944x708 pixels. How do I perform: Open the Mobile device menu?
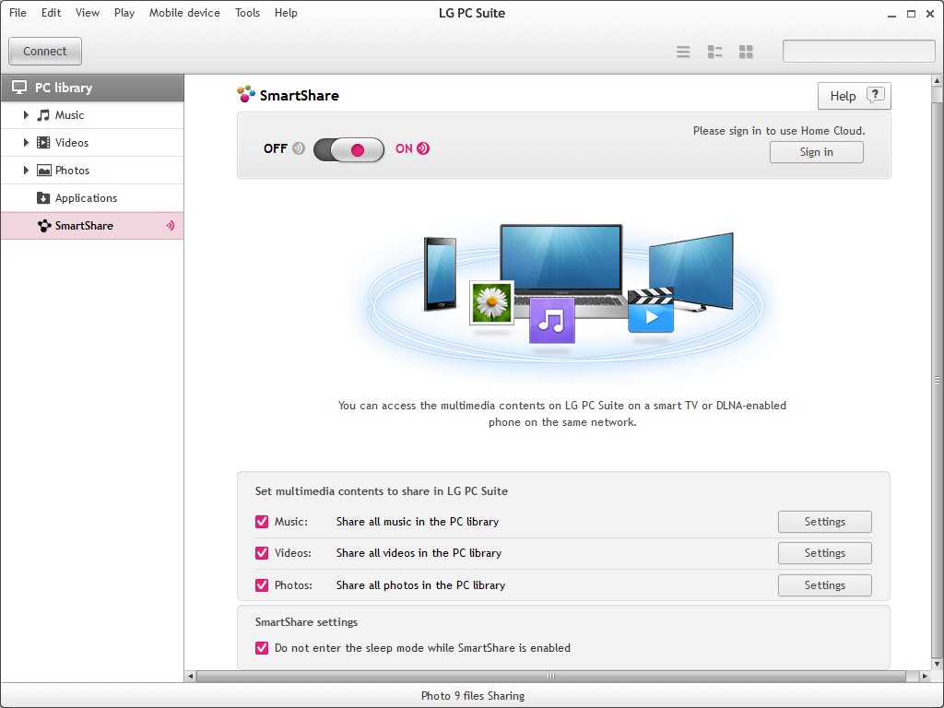(x=184, y=13)
